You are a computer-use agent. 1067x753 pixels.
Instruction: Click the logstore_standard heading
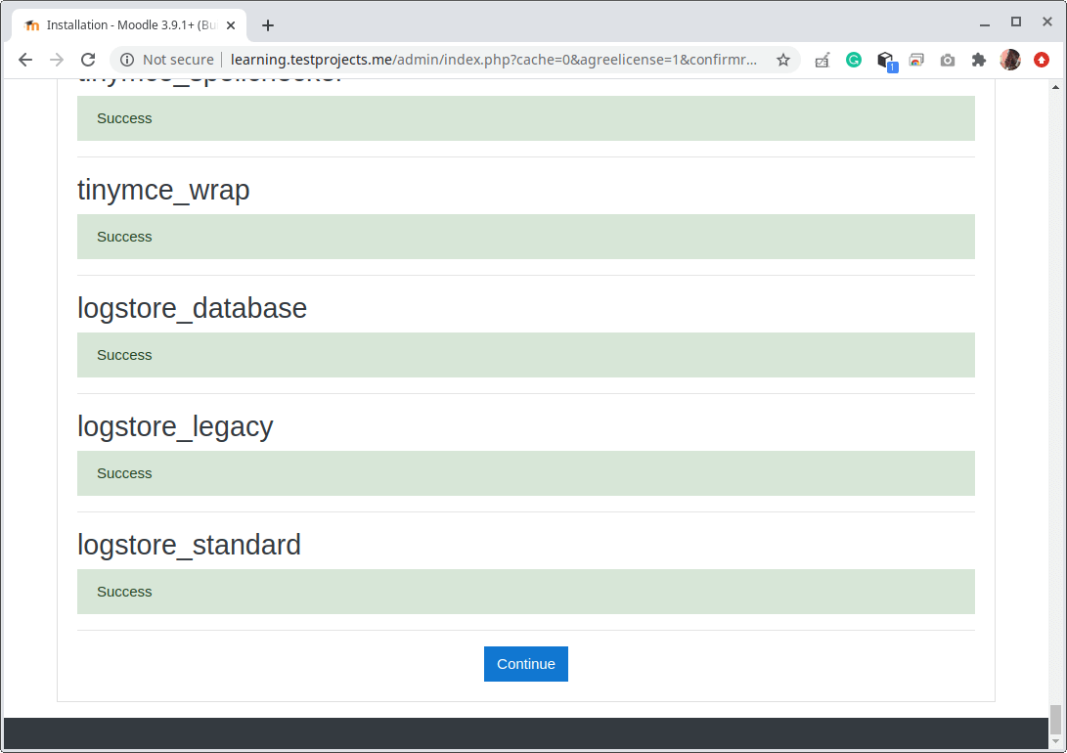189,545
